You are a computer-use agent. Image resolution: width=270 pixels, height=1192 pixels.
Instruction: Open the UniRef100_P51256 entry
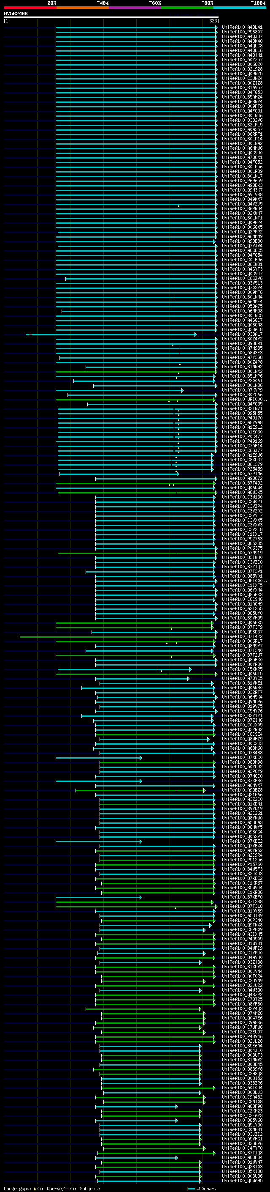point(242,860)
